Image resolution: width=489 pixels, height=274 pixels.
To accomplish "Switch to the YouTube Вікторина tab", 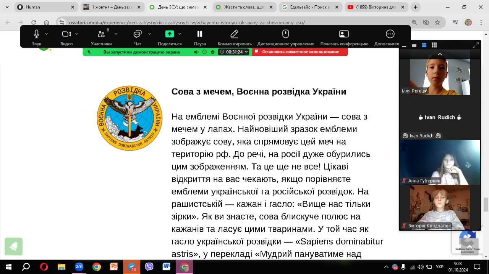I will (374, 7).
